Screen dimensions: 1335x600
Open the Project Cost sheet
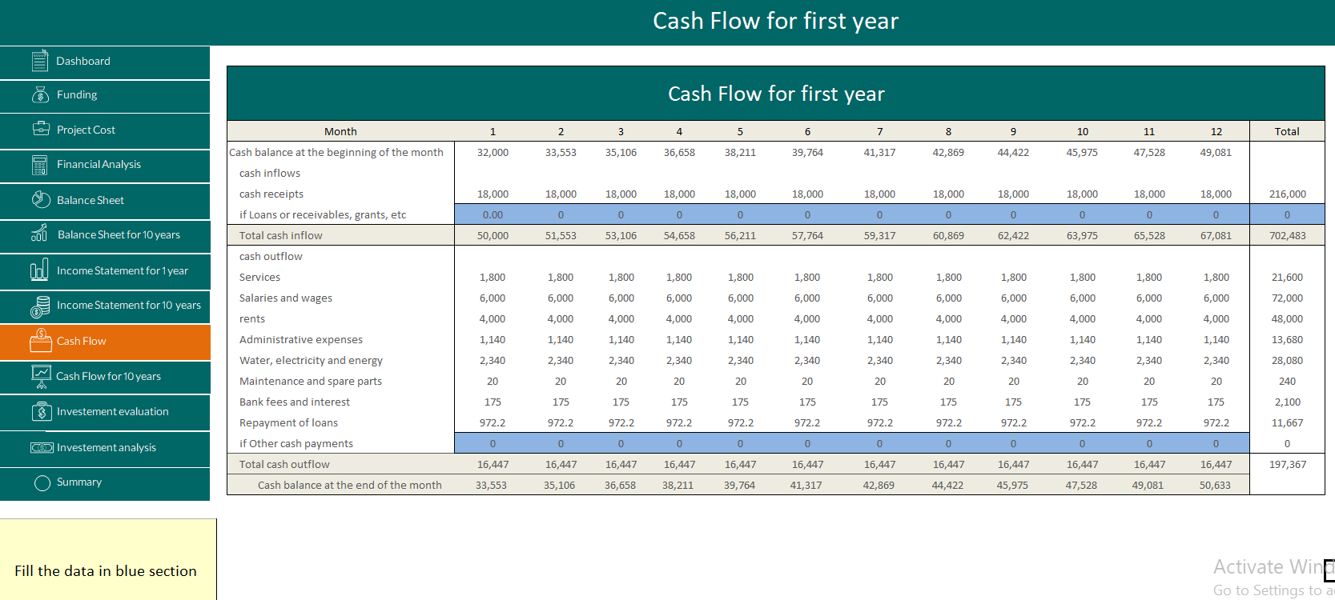(x=105, y=130)
